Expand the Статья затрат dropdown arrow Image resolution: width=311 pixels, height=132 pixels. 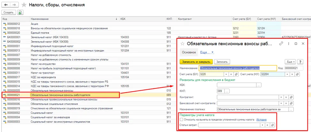point(262,125)
